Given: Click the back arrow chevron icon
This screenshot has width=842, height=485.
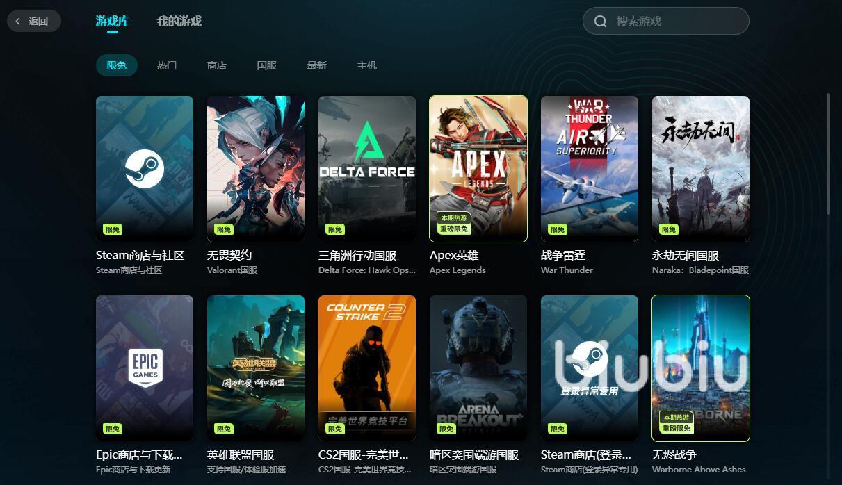Looking at the screenshot, I should coord(18,22).
